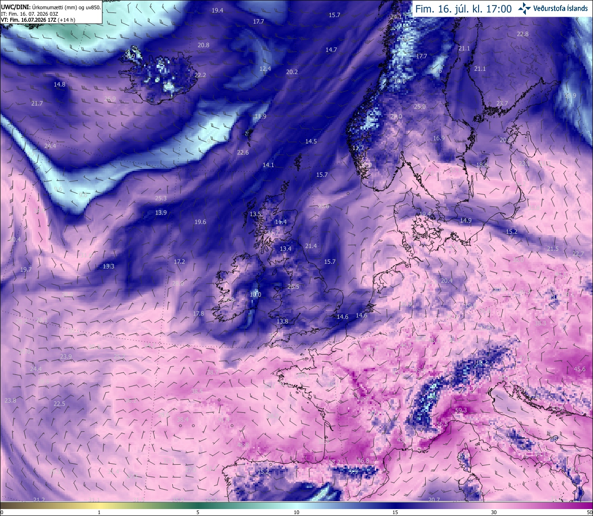This screenshot has width=593, height=516.
Task: Click the 56.5 value label near the Ligurian coast
Action: tap(442, 424)
